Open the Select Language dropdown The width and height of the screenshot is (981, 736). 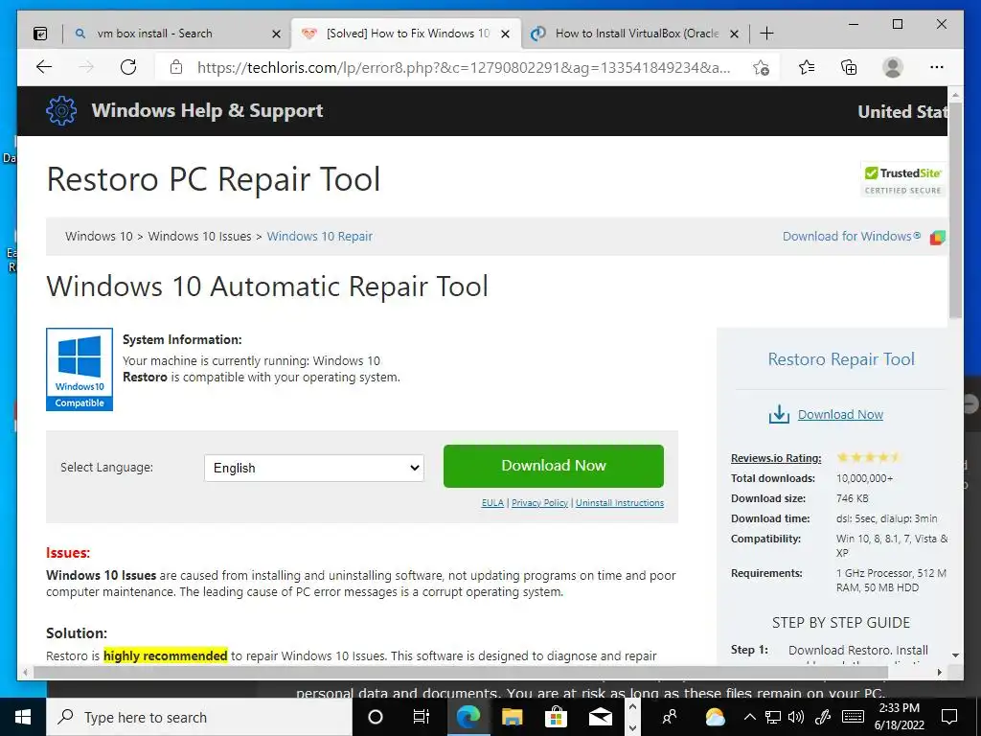pyautogui.click(x=314, y=468)
